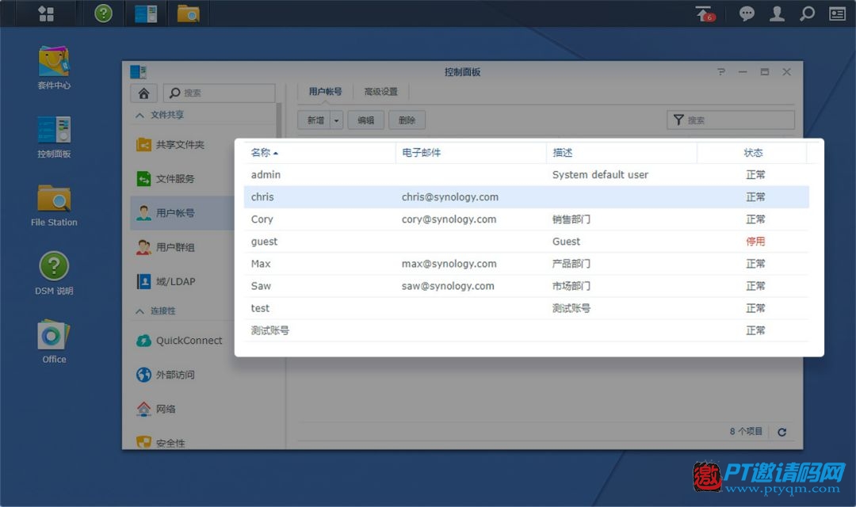The height and width of the screenshot is (507, 856).
Task: Focus the Control Panel sidebar search field
Action: (x=219, y=93)
